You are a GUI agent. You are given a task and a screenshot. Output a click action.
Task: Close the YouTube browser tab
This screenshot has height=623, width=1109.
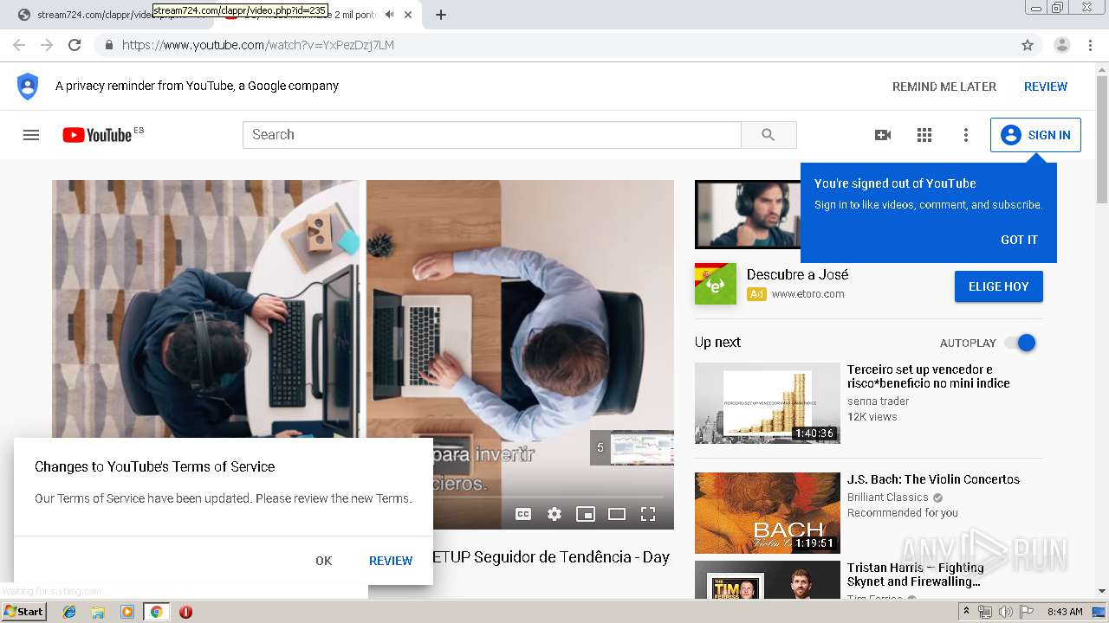click(408, 15)
